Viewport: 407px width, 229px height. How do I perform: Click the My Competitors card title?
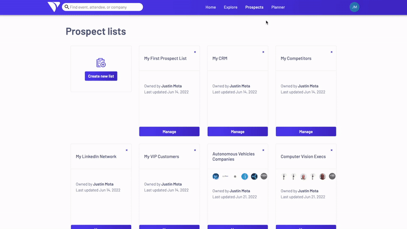[296, 59]
